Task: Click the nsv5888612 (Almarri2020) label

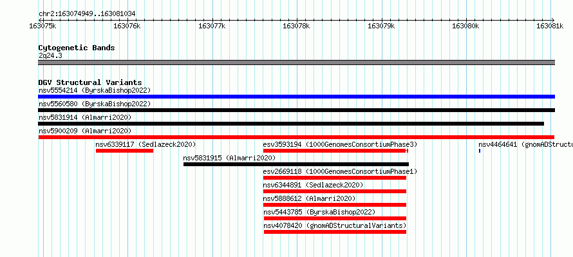Action: [309, 198]
